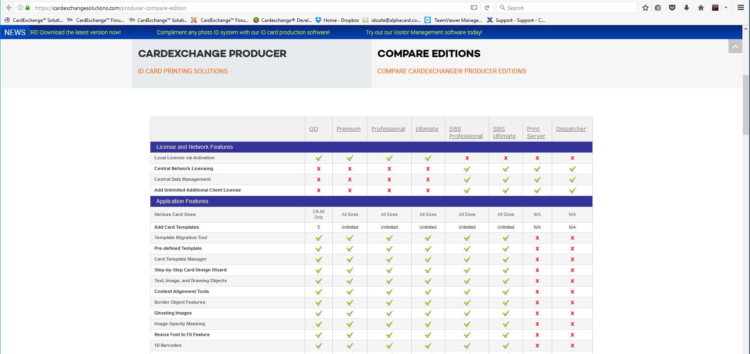Open the Compare Editions tab heading
Viewport: 750px width, 354px height.
click(429, 53)
